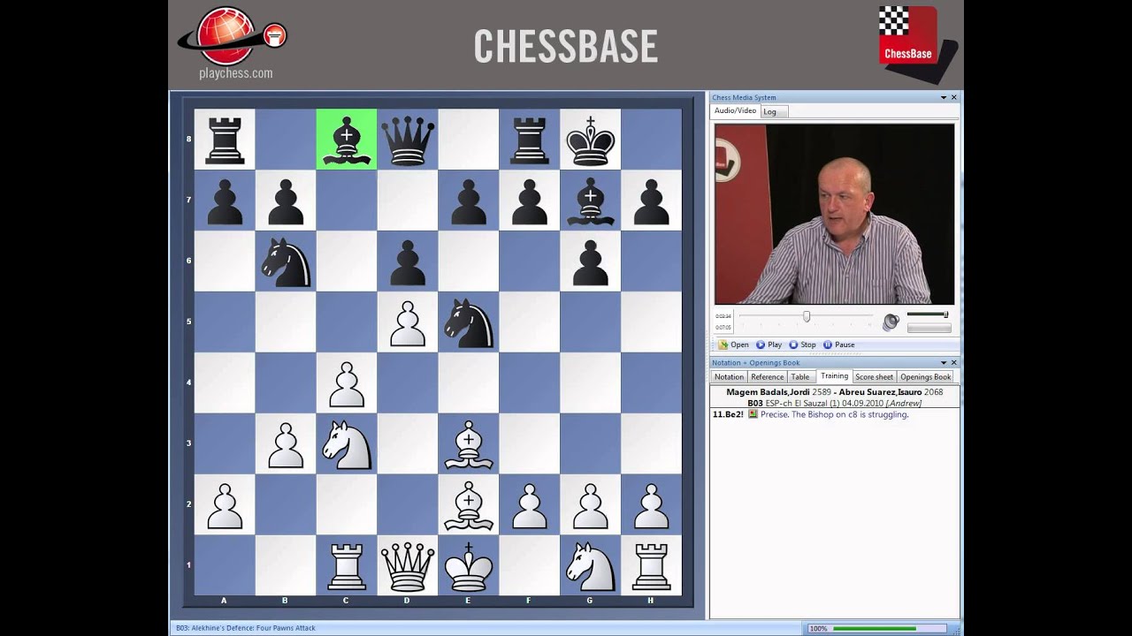Click the playchess.com logo

[x=234, y=42]
